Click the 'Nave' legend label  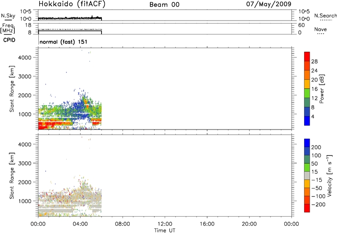321,29
